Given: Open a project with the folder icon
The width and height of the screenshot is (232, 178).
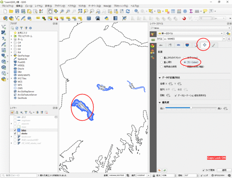Looking at the screenshot, I should tap(11, 11).
